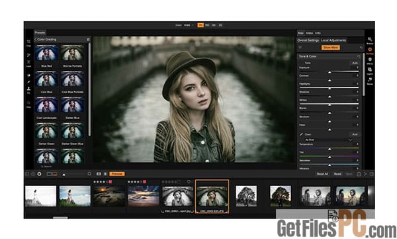Click the Reset All button
397x239 pixels.
tap(322, 174)
